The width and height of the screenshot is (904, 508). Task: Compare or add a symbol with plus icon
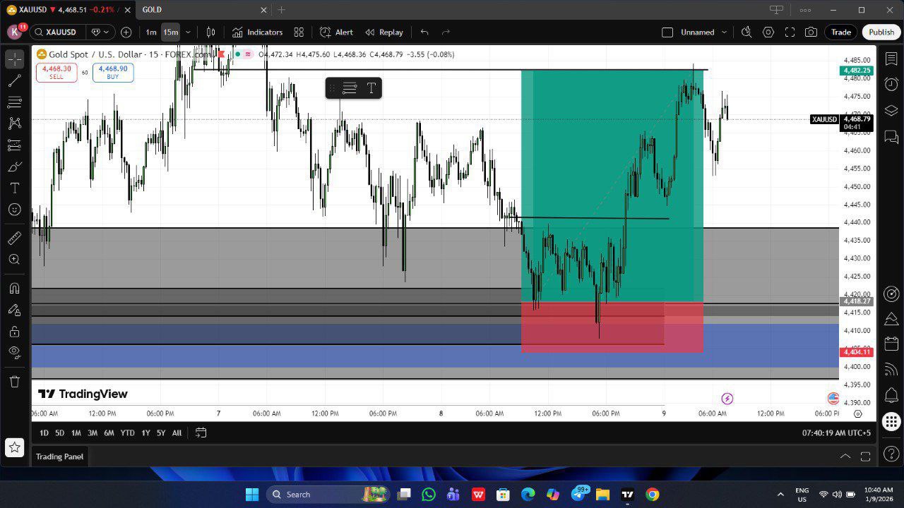pos(126,32)
